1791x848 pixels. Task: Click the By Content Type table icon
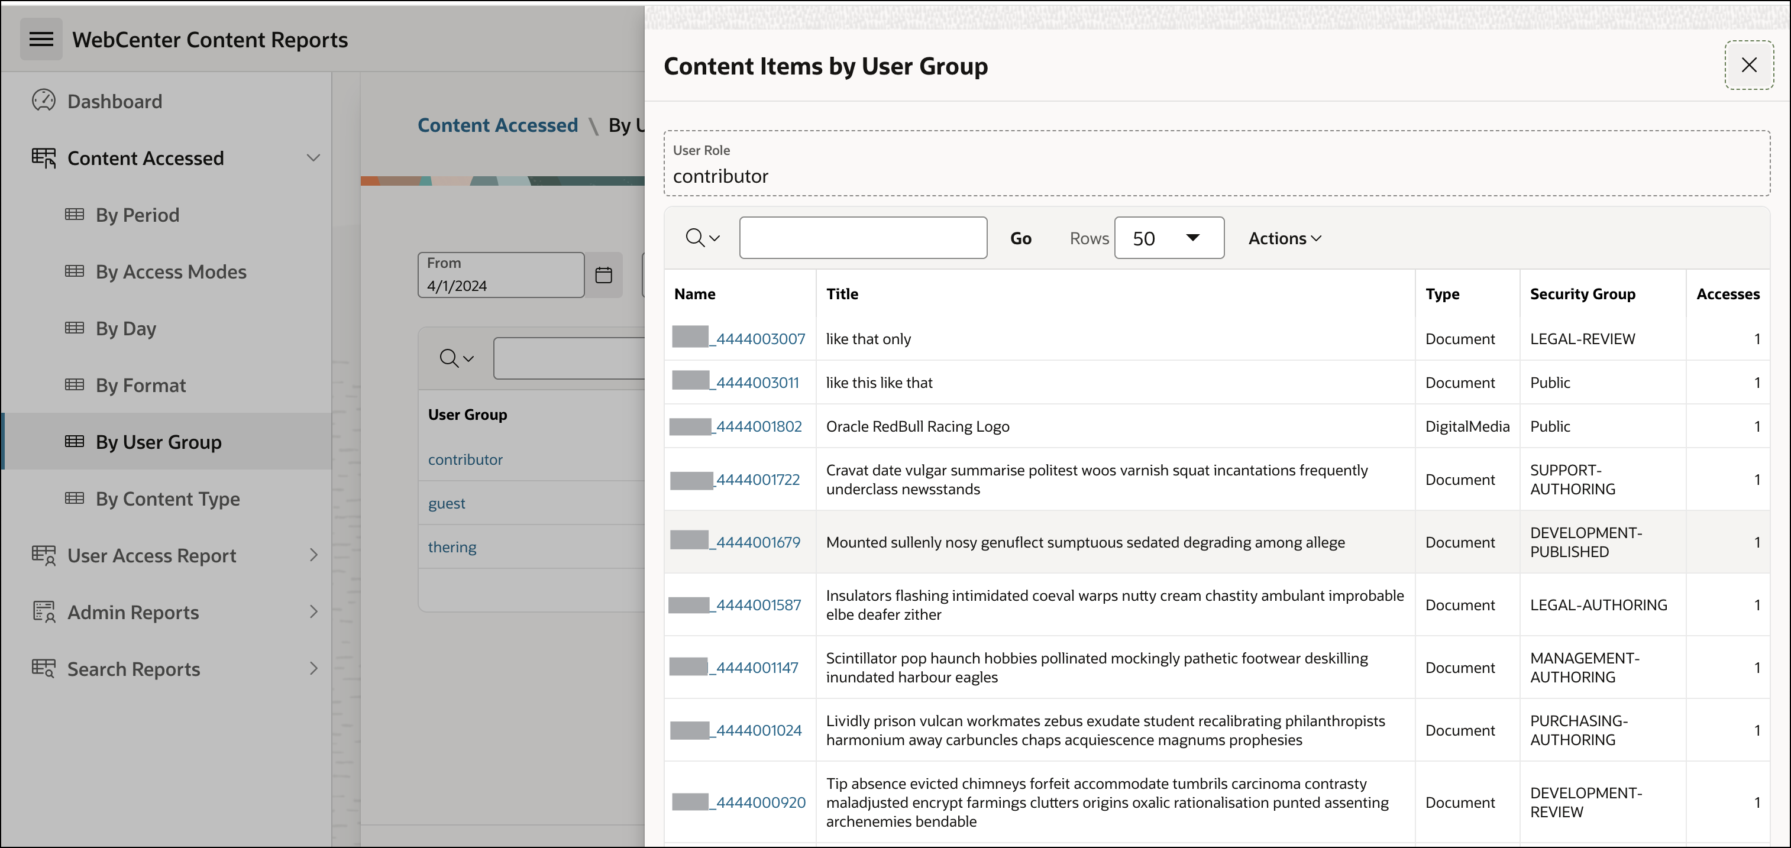(x=75, y=499)
